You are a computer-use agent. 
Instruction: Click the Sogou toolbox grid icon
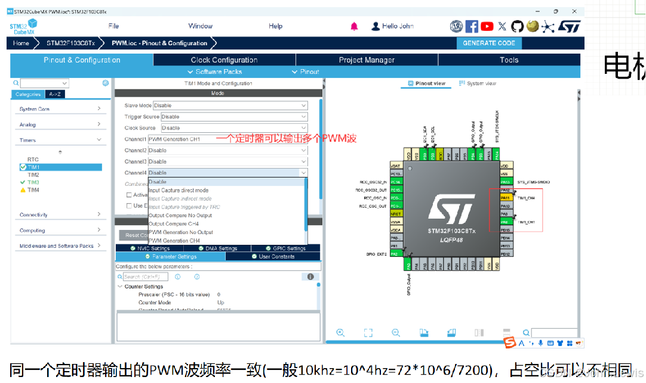tap(570, 343)
